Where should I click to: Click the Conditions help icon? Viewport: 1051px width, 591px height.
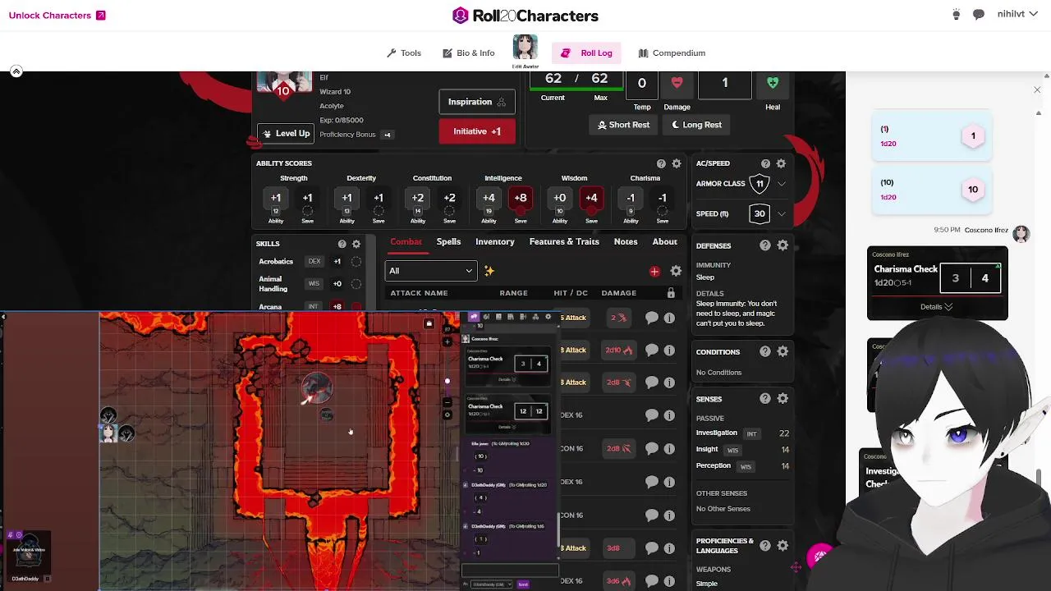click(765, 351)
